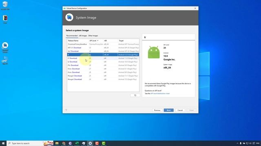Screen dimensions: 261x146
Task: Open Chrome from the taskbar
Action: tap(64, 143)
